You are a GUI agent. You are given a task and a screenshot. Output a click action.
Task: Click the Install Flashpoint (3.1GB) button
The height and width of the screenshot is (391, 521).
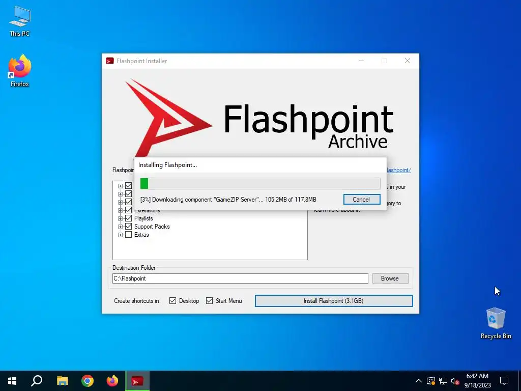334,301
